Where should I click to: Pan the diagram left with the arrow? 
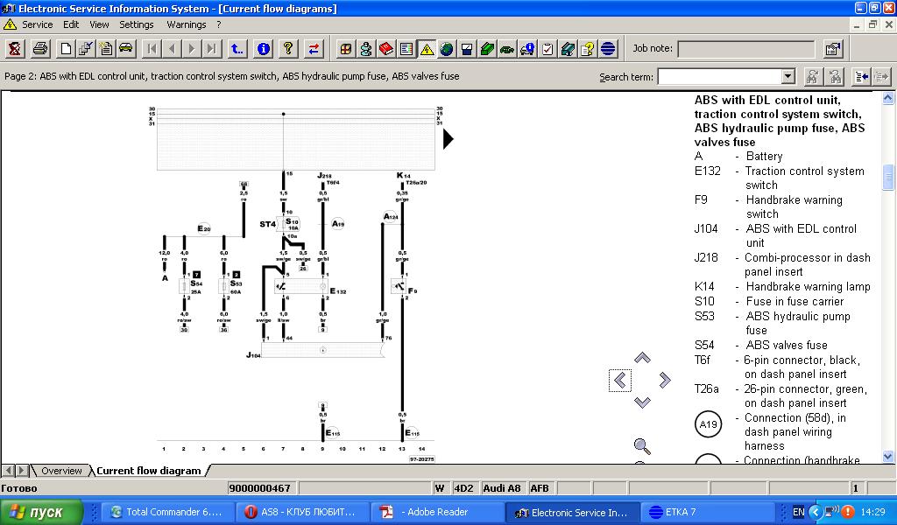click(x=620, y=380)
